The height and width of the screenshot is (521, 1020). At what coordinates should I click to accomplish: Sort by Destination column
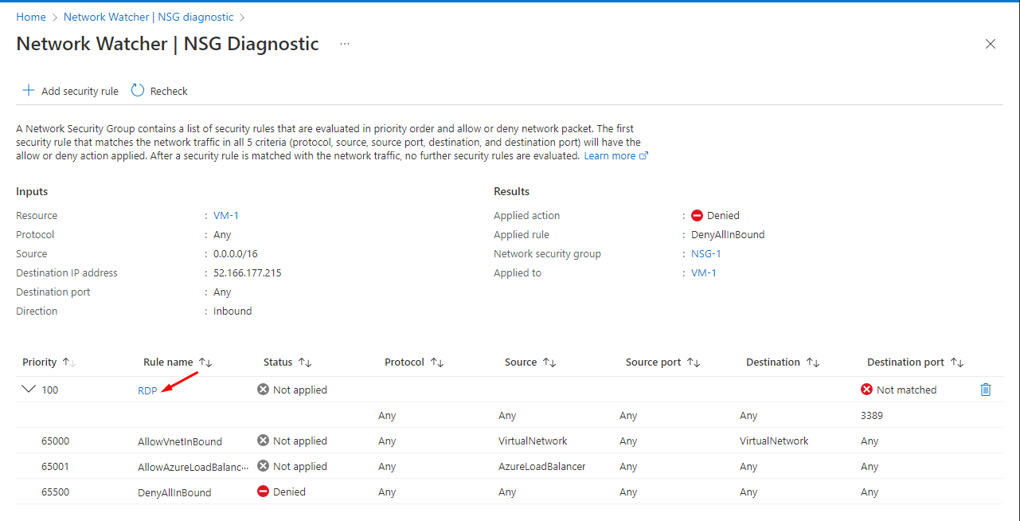(813, 362)
